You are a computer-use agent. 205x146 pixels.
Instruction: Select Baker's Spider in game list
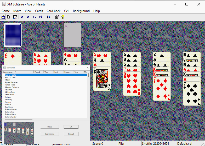click(10, 117)
